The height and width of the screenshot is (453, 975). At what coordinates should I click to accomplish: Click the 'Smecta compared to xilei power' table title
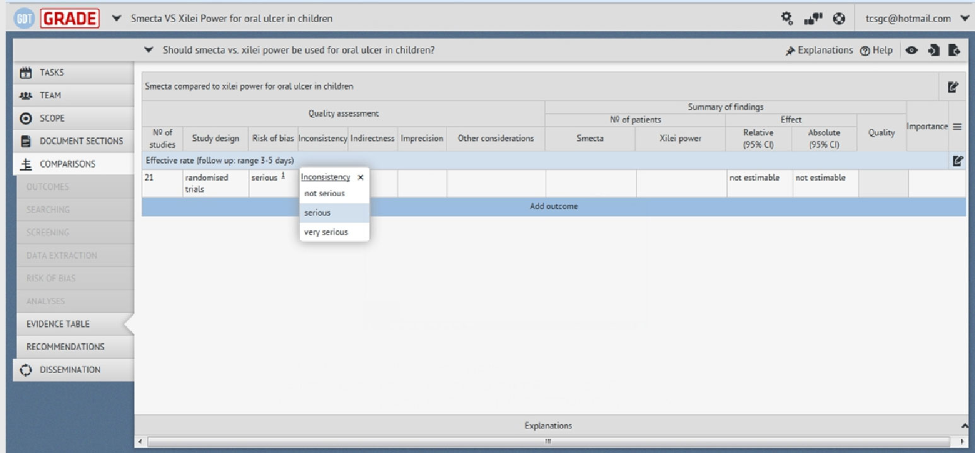(249, 86)
